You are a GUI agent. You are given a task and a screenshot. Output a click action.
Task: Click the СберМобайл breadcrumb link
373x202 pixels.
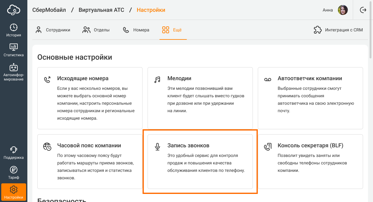coord(49,10)
